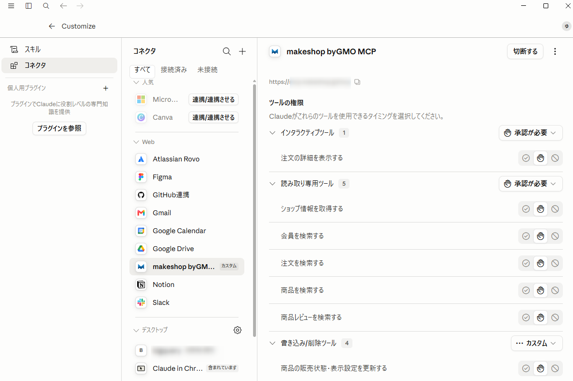This screenshot has width=573, height=381.
Task: Click the plus next to 個人用プラグイン
Action: [x=106, y=88]
